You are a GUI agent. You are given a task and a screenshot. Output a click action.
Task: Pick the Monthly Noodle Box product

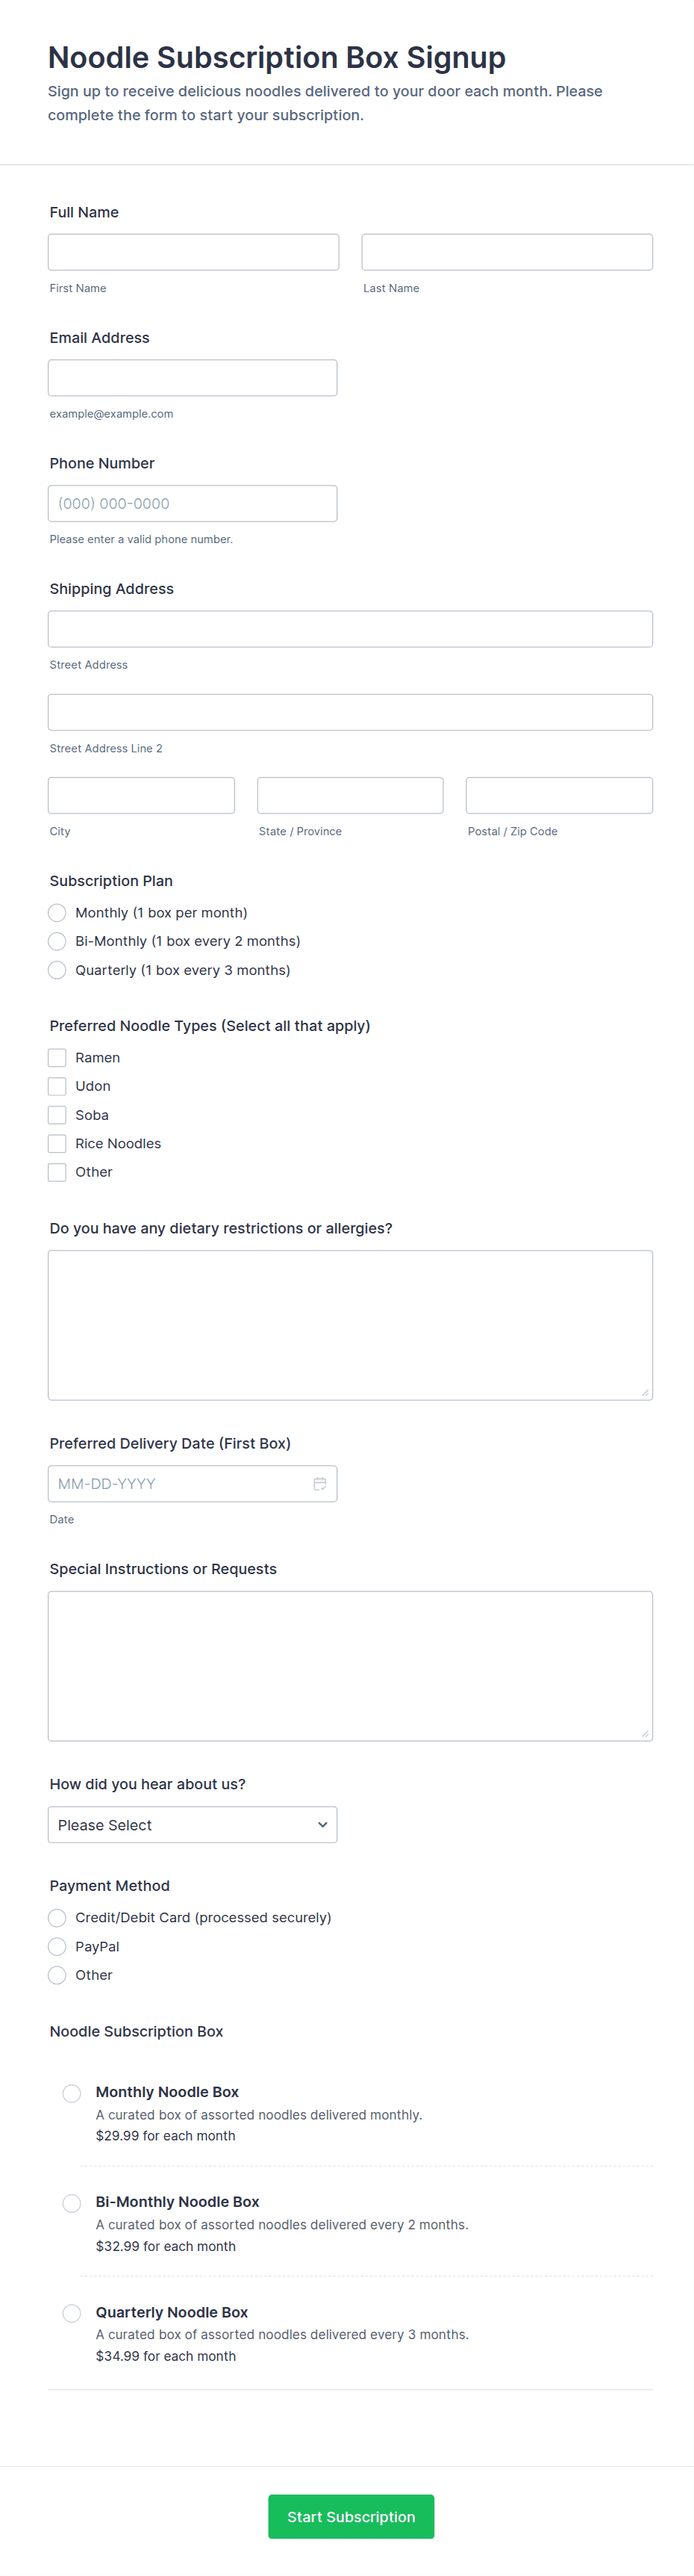[x=72, y=2093]
